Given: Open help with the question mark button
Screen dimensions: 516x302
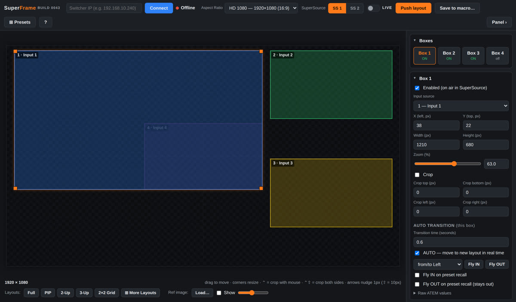Looking at the screenshot, I should coord(46,22).
